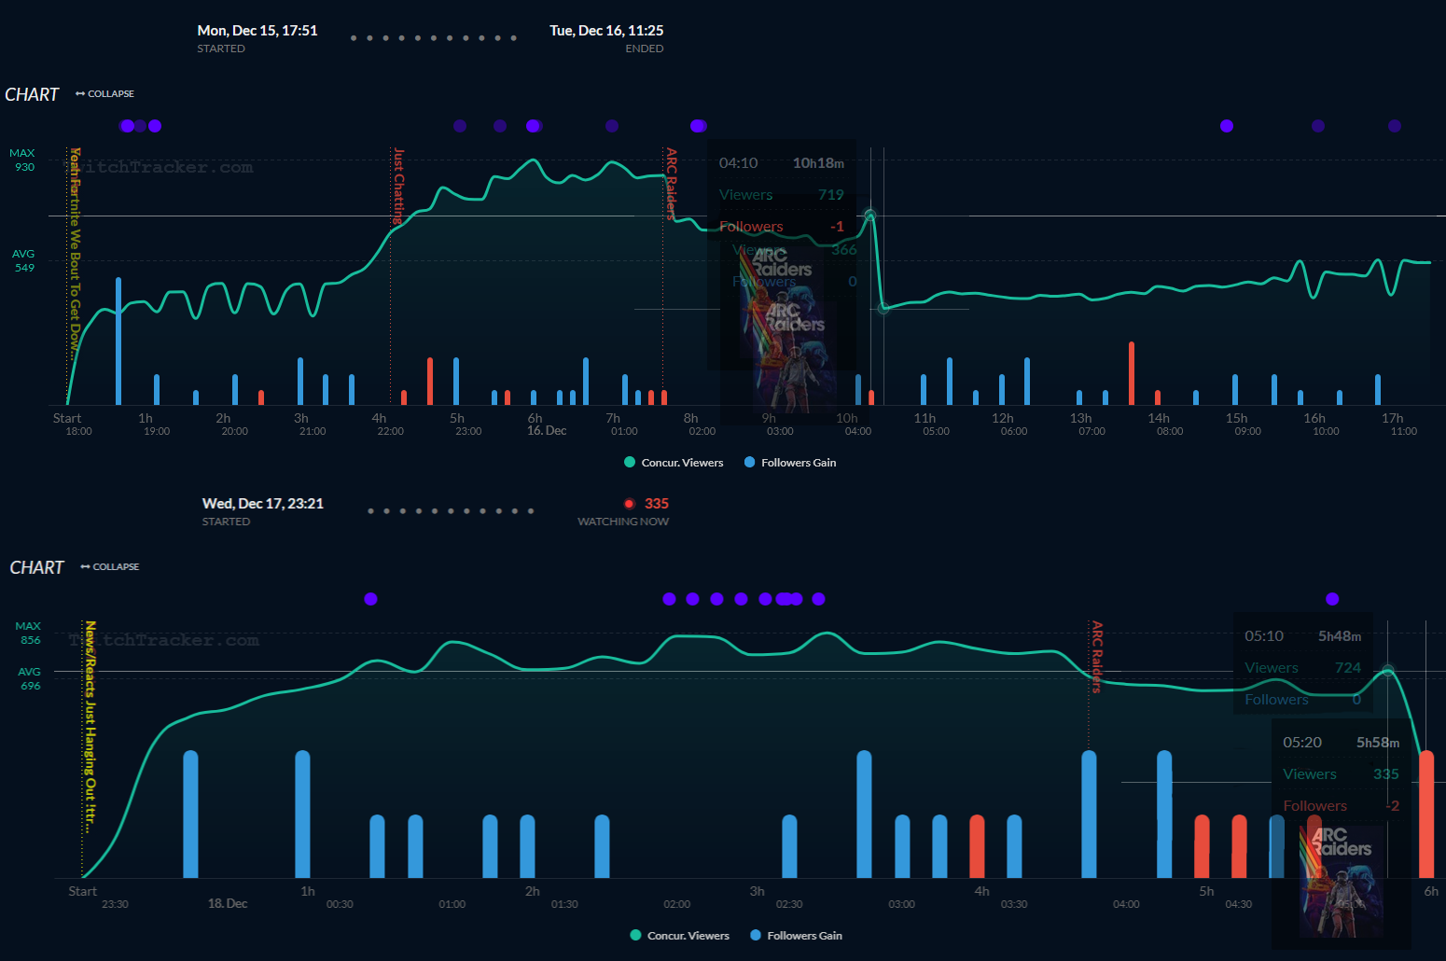Click start date 'Mon, Dec 15, 17:51'
This screenshot has height=961, width=1446.
(257, 31)
